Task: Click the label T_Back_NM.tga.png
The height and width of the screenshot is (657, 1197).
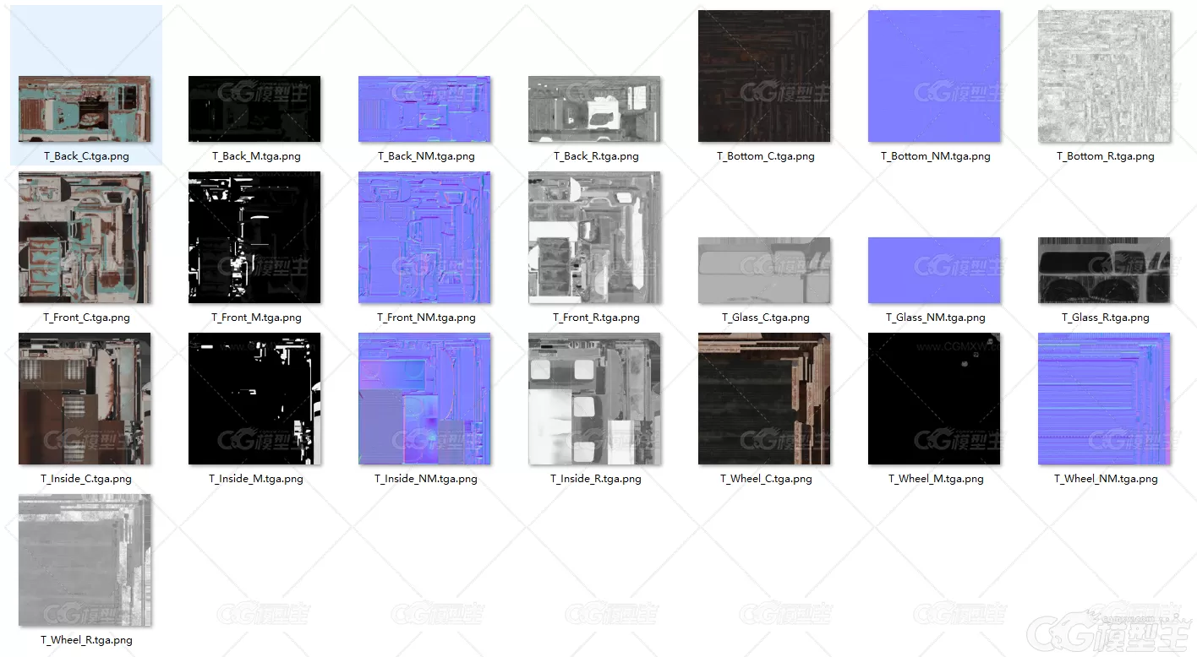Action: point(426,156)
